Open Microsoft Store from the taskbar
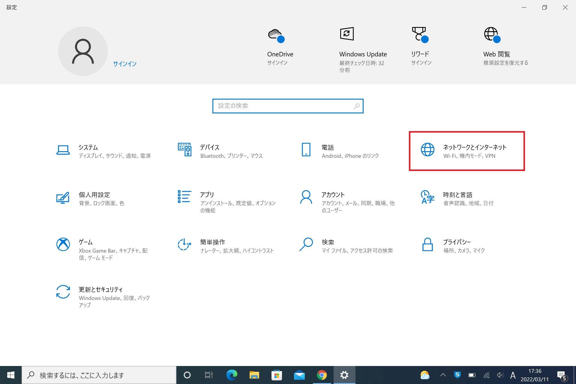The height and width of the screenshot is (384, 576). click(277, 375)
